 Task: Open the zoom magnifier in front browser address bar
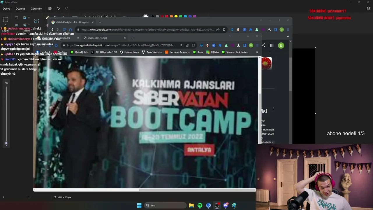pos(181,45)
